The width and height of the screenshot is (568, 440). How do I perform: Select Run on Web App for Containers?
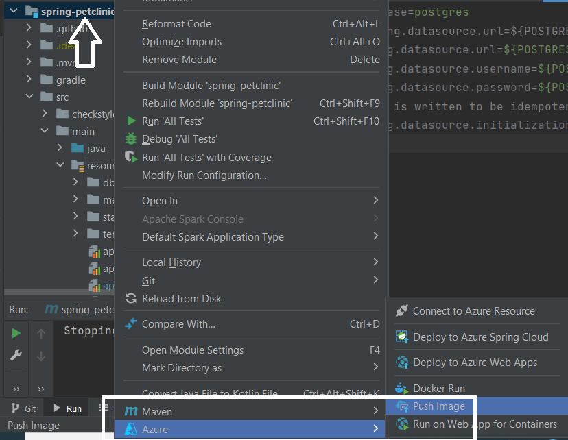[x=477, y=424]
